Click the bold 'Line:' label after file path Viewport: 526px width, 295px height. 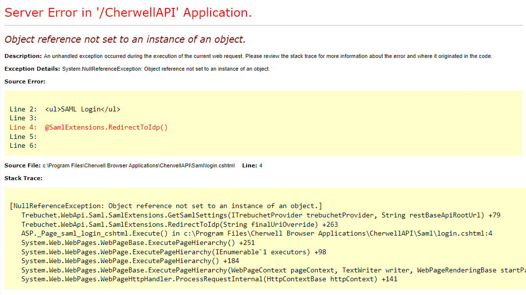coord(249,165)
